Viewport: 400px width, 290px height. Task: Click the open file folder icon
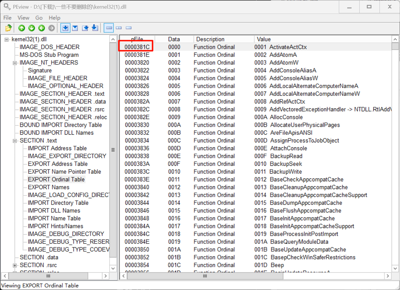pos(8,28)
